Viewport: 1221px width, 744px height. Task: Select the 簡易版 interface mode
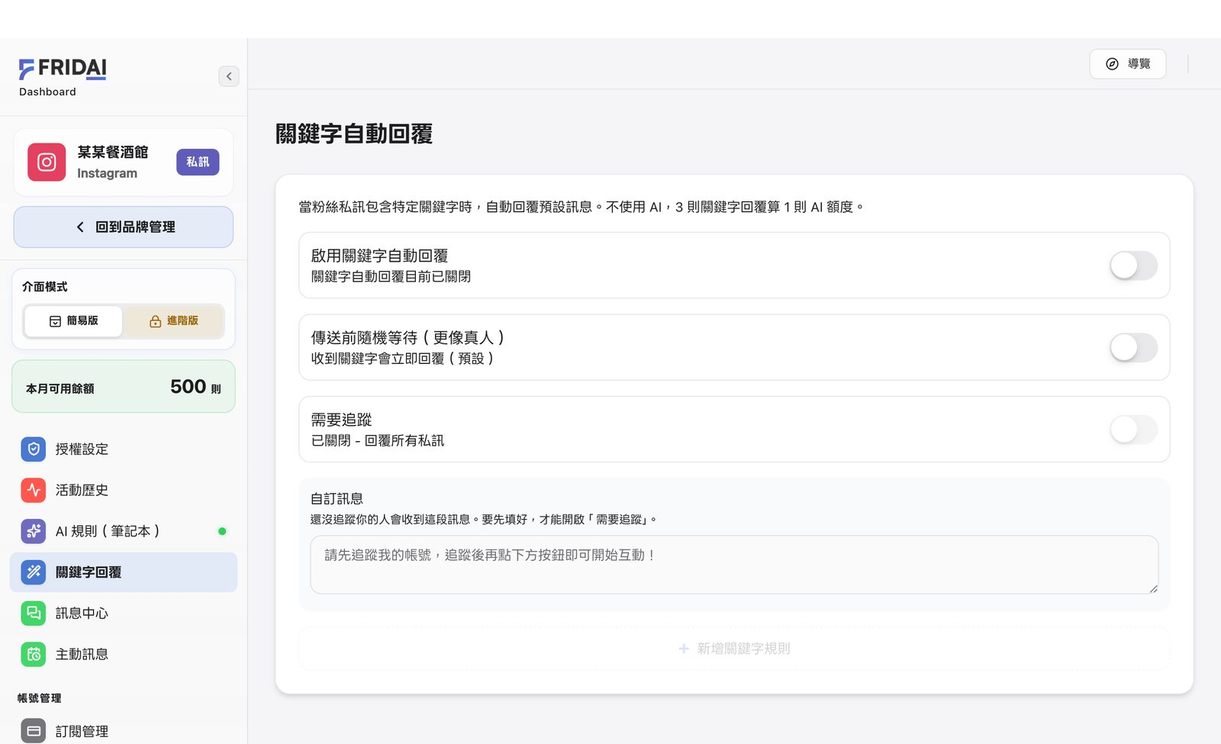[73, 321]
